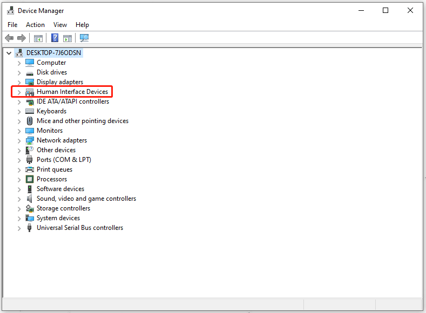Image resolution: width=426 pixels, height=313 pixels.
Task: Select the Processors label
Action: click(52, 179)
